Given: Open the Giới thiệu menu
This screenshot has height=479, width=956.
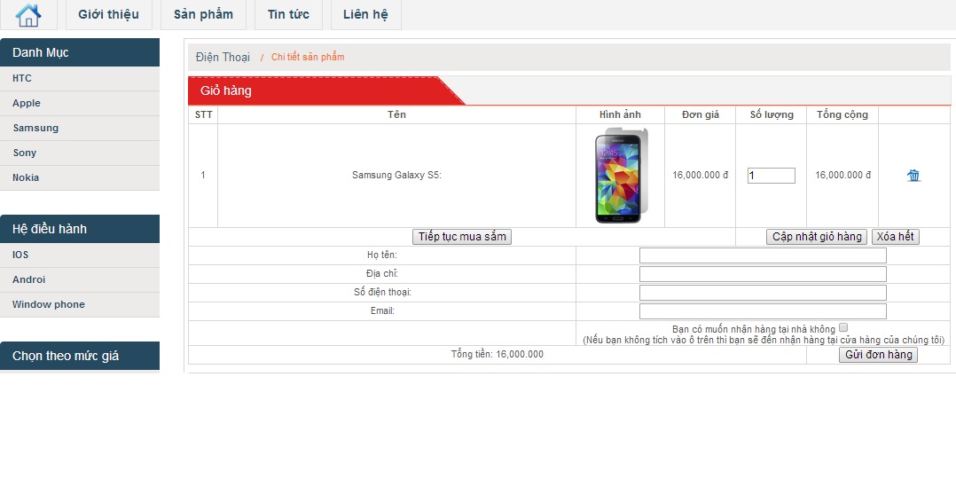Looking at the screenshot, I should point(108,15).
